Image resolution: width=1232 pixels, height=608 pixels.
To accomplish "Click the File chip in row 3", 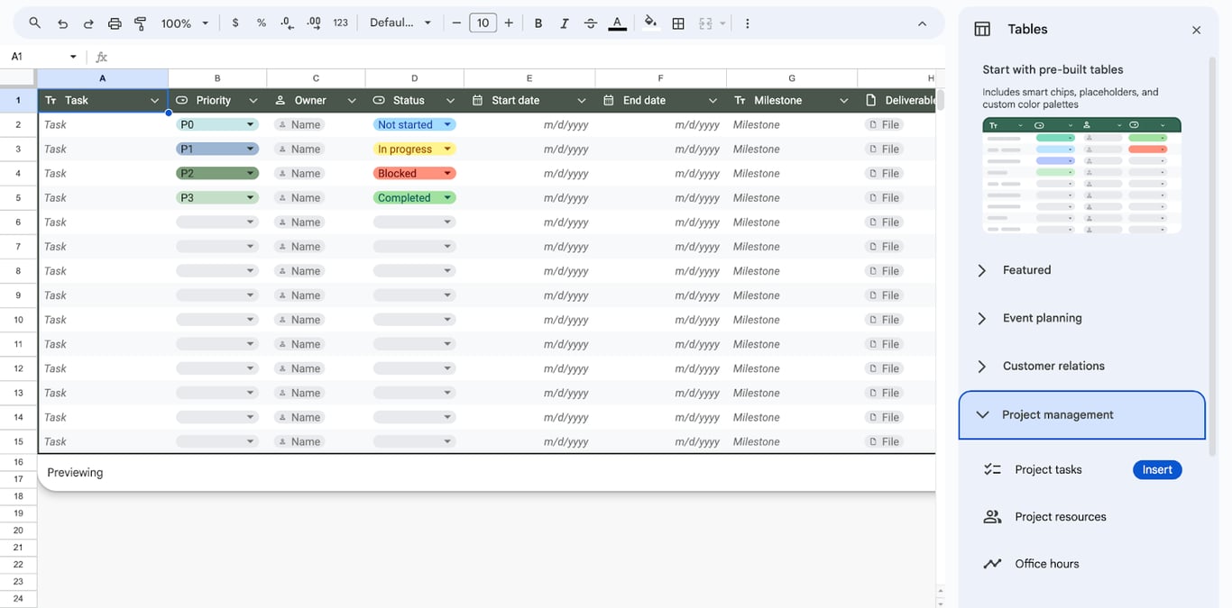I will [x=885, y=150].
